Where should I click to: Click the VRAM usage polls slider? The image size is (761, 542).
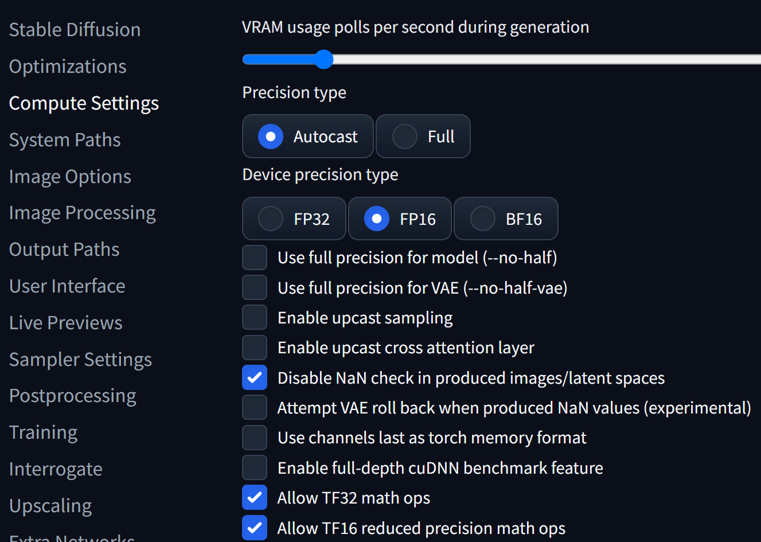323,59
